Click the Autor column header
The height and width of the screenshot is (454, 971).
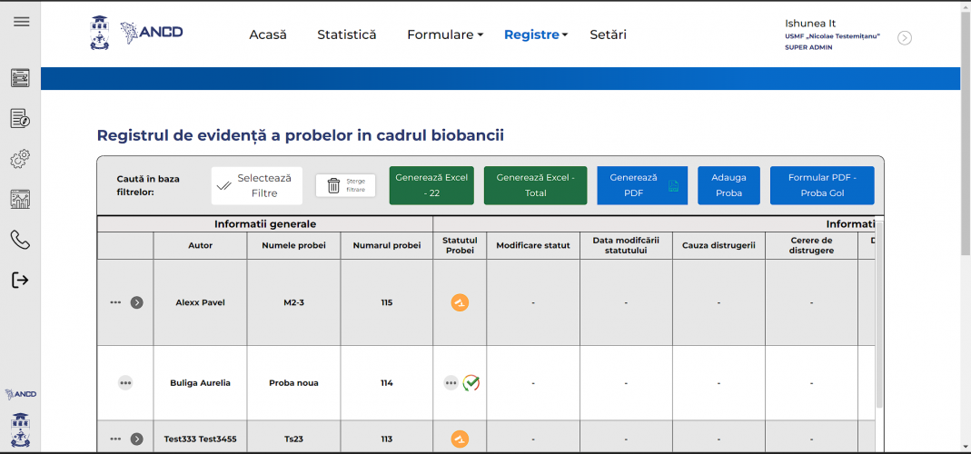tap(200, 245)
